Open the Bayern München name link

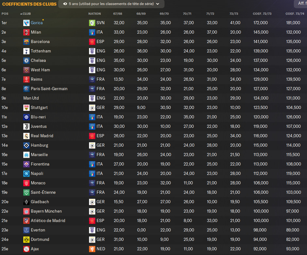pyautogui.click(x=46, y=211)
